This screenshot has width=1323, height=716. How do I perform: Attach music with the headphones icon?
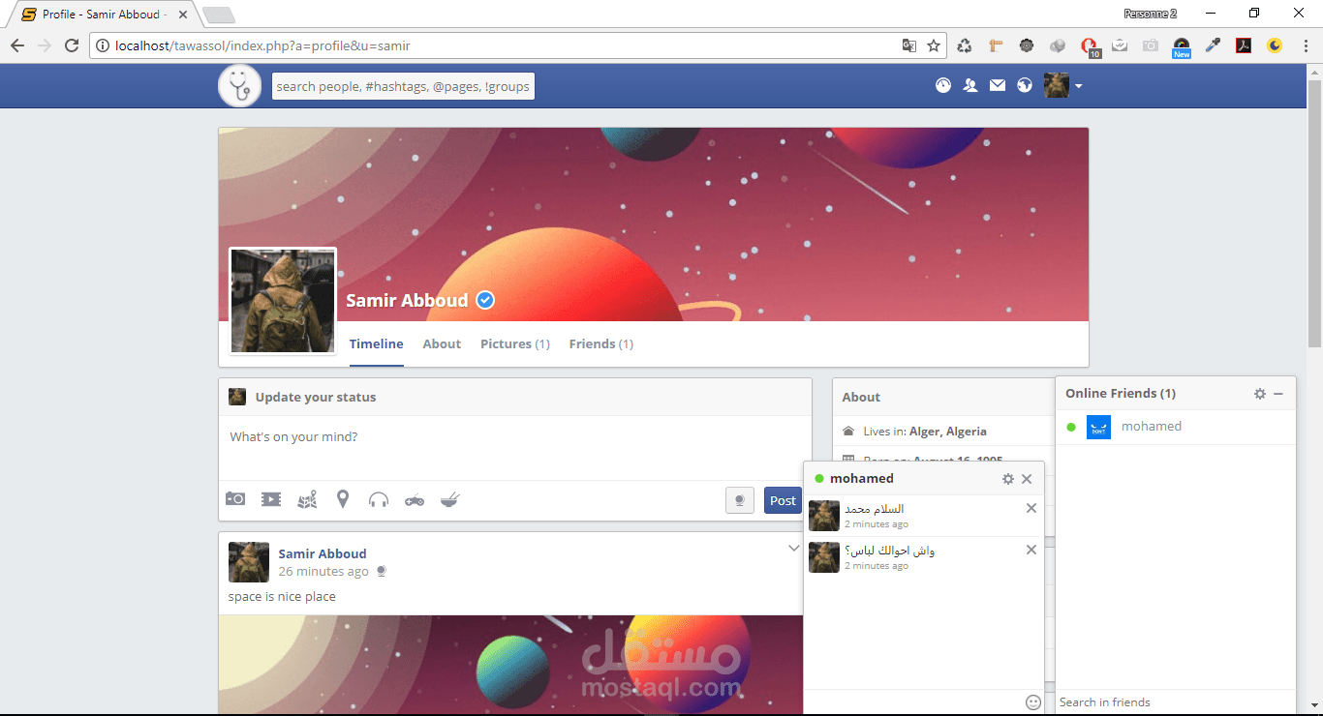[379, 499]
